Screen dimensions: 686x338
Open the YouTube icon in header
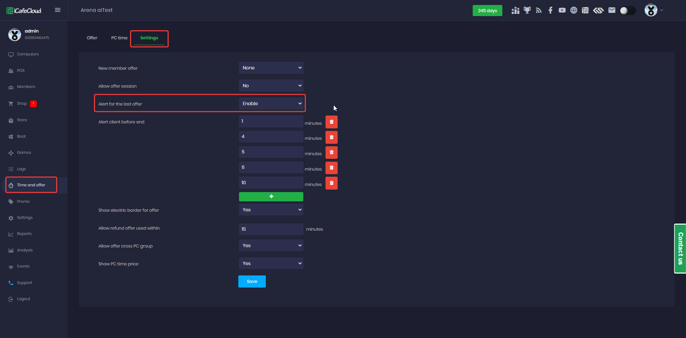[x=562, y=10]
